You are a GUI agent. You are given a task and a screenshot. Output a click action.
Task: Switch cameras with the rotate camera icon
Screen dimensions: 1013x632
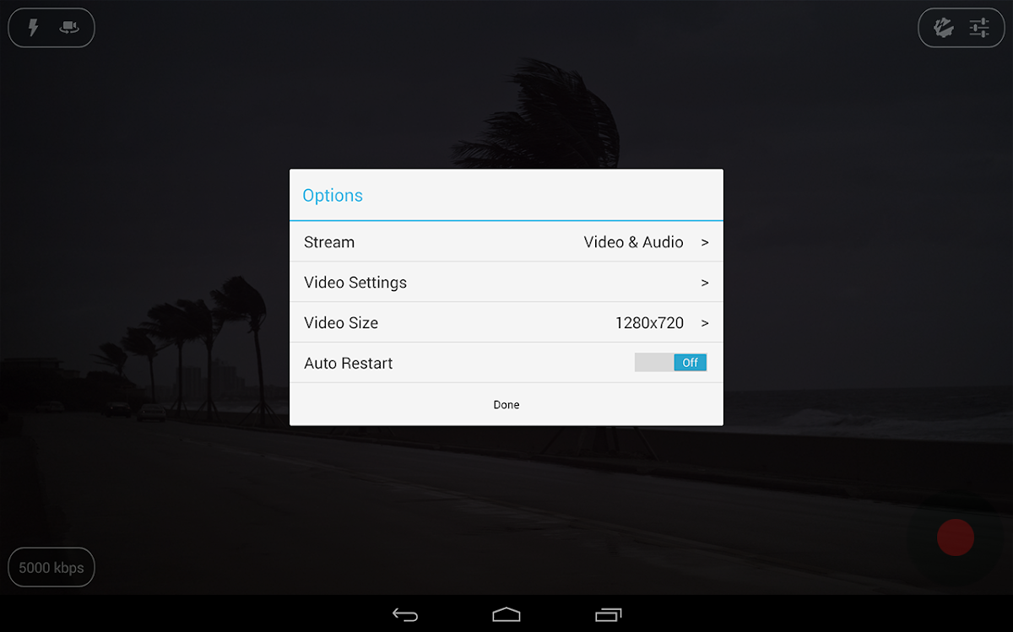[x=69, y=28]
